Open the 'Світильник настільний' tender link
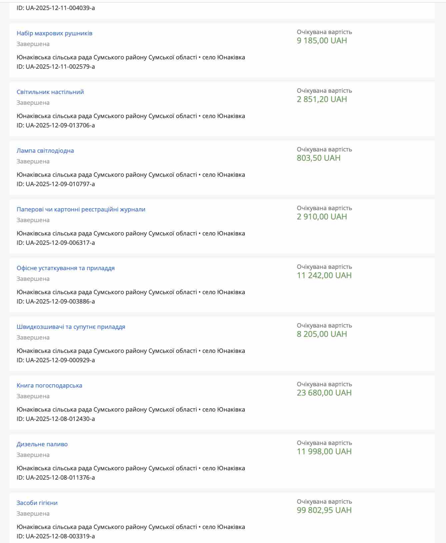446x543 pixels. point(50,92)
